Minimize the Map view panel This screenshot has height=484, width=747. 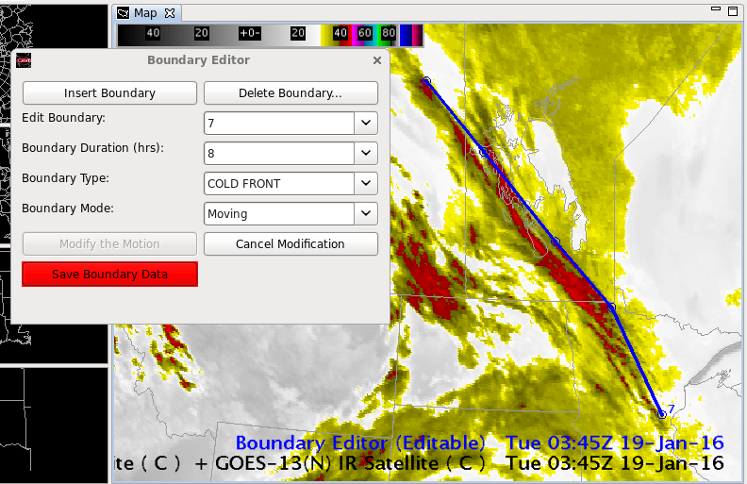[x=716, y=8]
